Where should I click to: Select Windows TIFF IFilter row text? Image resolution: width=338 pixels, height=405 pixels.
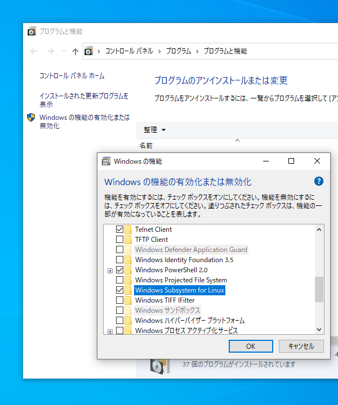coord(164,300)
